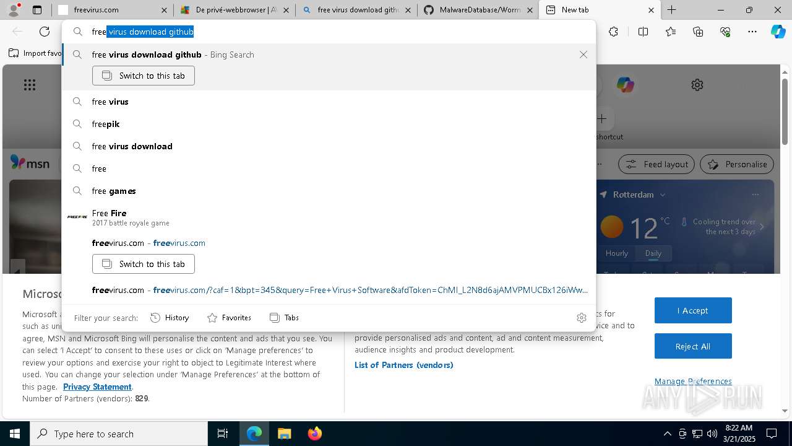Image resolution: width=792 pixels, height=446 pixels.
Task: Open the MSN app launcher grid
Action: (x=30, y=85)
